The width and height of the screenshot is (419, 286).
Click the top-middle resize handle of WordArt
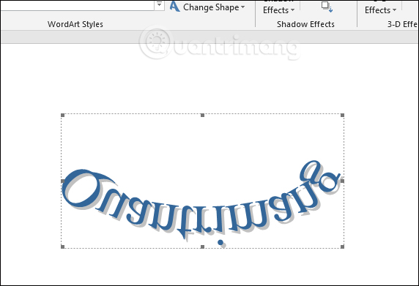tap(203, 116)
